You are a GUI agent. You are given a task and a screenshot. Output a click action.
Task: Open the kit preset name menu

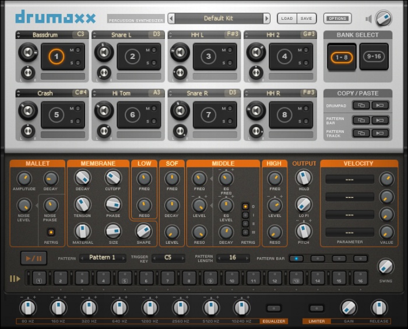219,19
